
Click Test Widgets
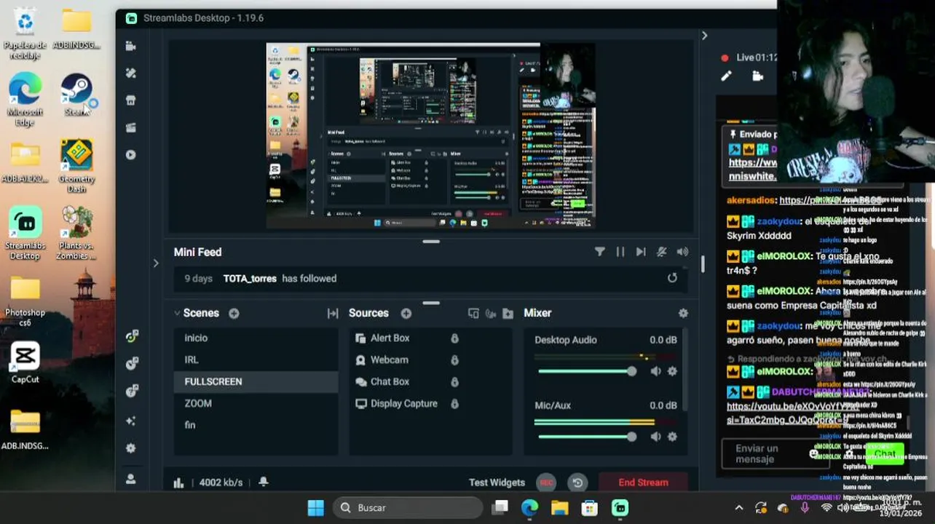click(497, 483)
